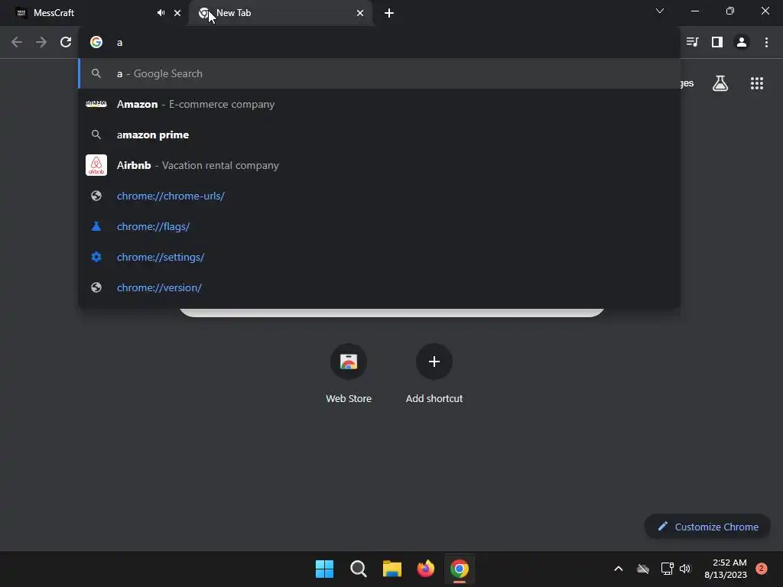Click the OneDrive cloud tray icon
Viewport: 783px width, 587px height.
click(x=643, y=569)
